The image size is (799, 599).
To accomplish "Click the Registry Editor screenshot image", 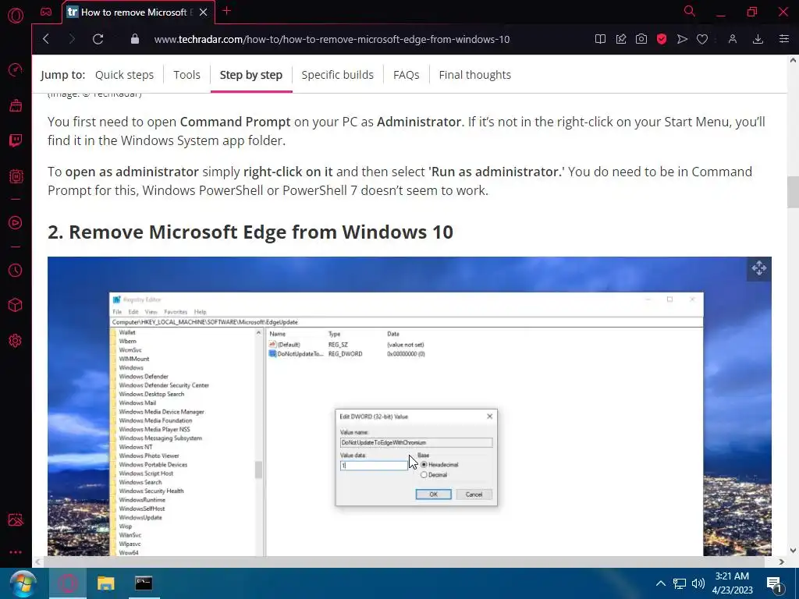I will 409,406.
